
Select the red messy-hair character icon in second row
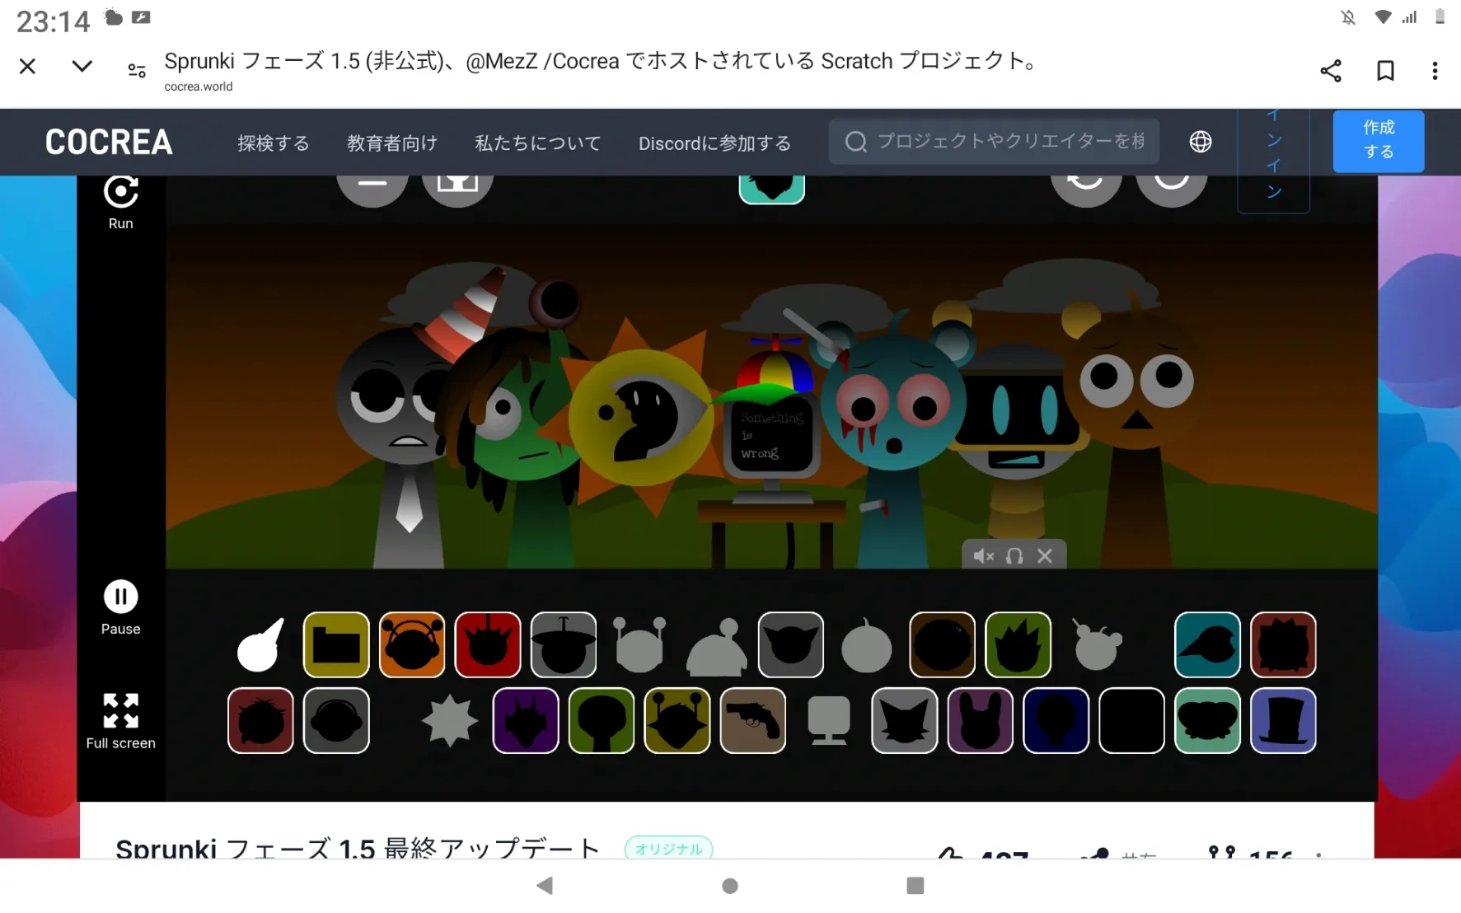pyautogui.click(x=260, y=720)
